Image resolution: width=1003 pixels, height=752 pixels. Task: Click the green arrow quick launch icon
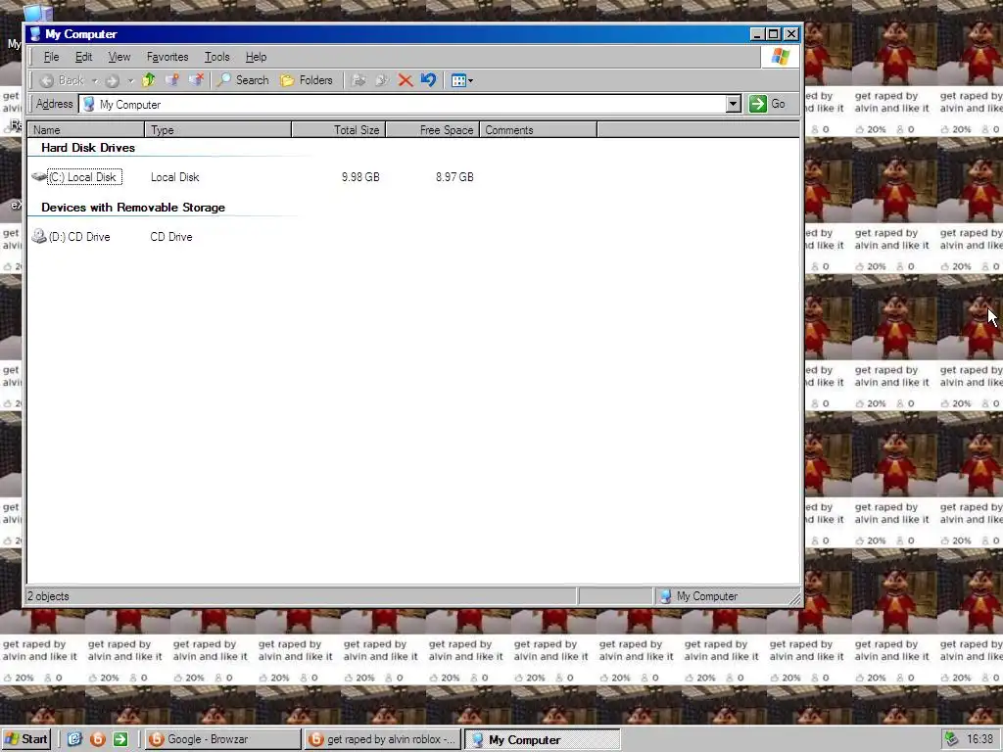120,739
